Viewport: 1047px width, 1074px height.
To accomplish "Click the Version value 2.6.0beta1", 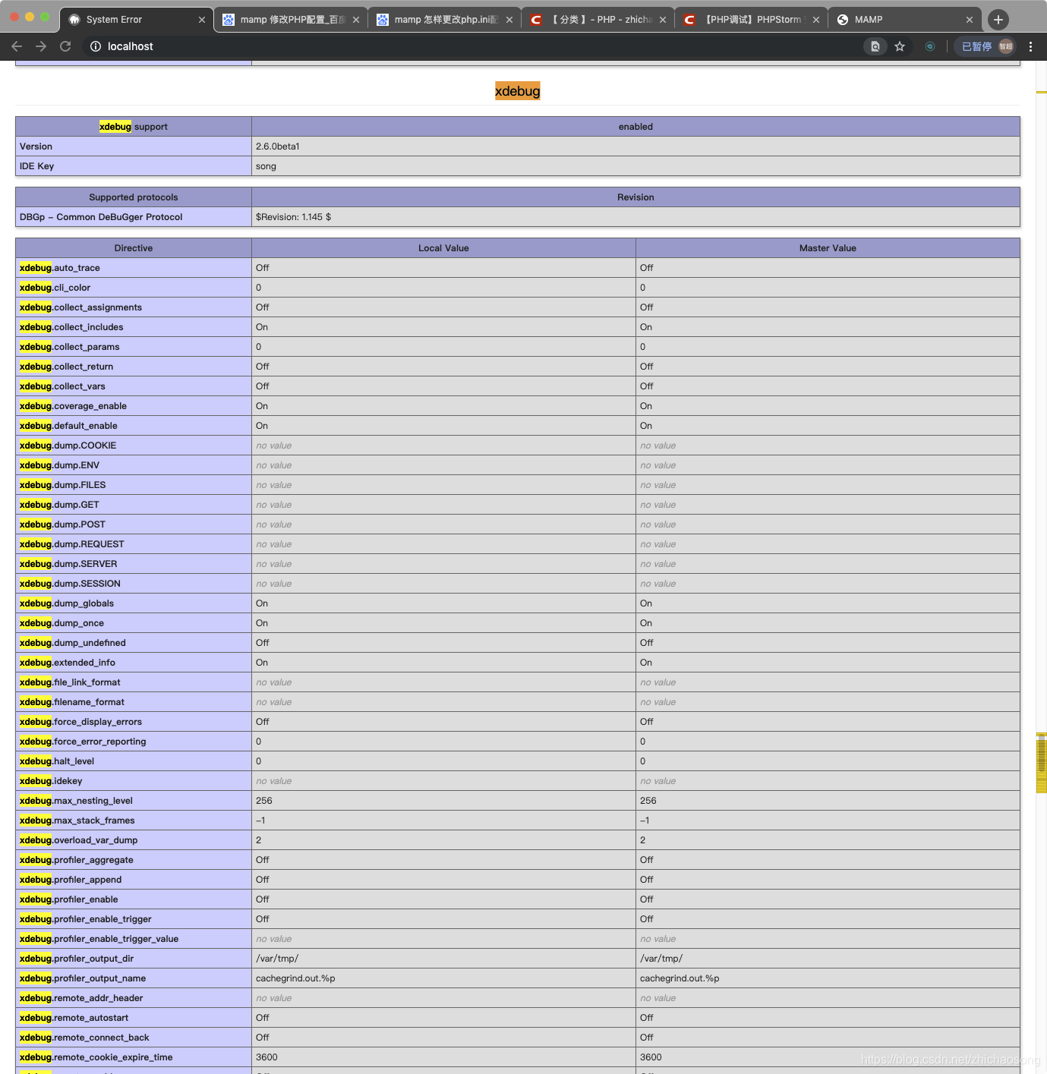I will point(278,146).
